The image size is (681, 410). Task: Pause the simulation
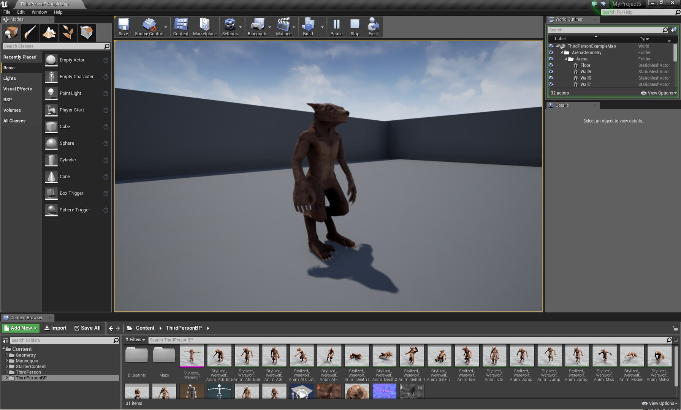click(336, 27)
